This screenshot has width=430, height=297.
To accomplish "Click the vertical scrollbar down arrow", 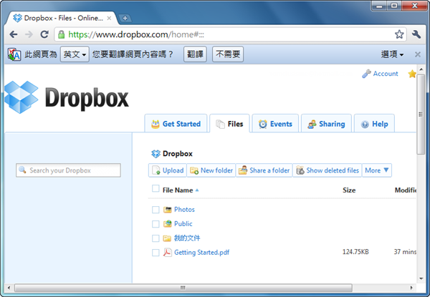I will pyautogui.click(x=421, y=278).
